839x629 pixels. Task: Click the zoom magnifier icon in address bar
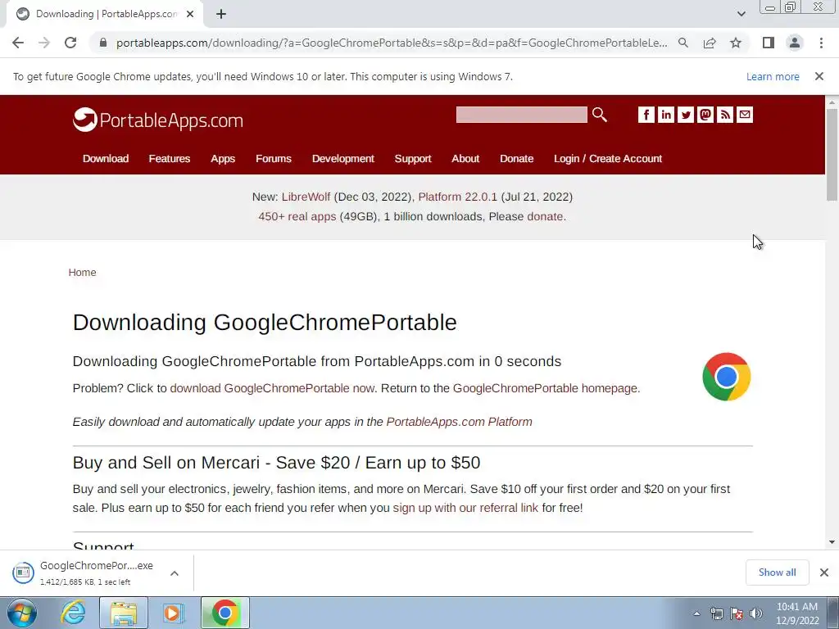[x=683, y=43]
